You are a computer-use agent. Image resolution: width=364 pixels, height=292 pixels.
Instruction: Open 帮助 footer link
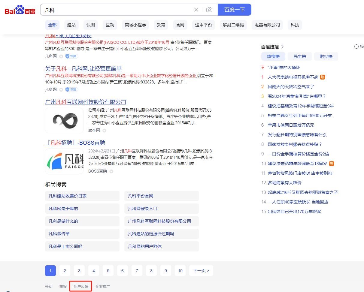click(x=49, y=287)
